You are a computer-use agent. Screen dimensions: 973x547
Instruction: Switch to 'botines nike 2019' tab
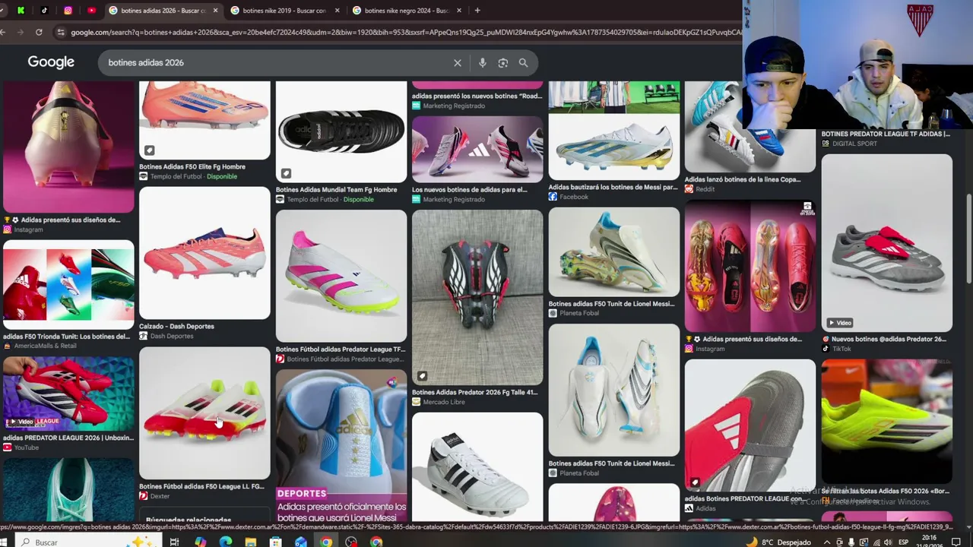click(x=285, y=11)
